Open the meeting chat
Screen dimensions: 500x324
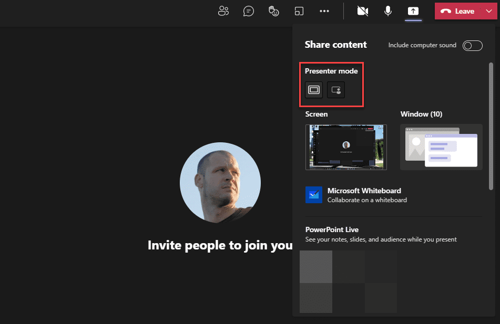[248, 11]
